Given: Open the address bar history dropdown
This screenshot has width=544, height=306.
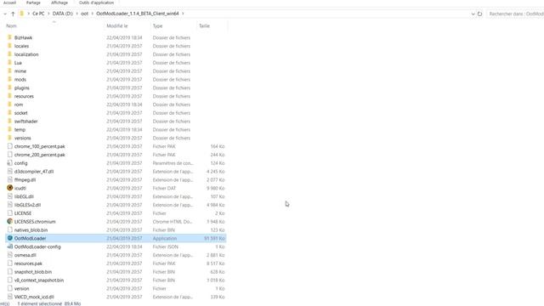Looking at the screenshot, I should (473, 14).
